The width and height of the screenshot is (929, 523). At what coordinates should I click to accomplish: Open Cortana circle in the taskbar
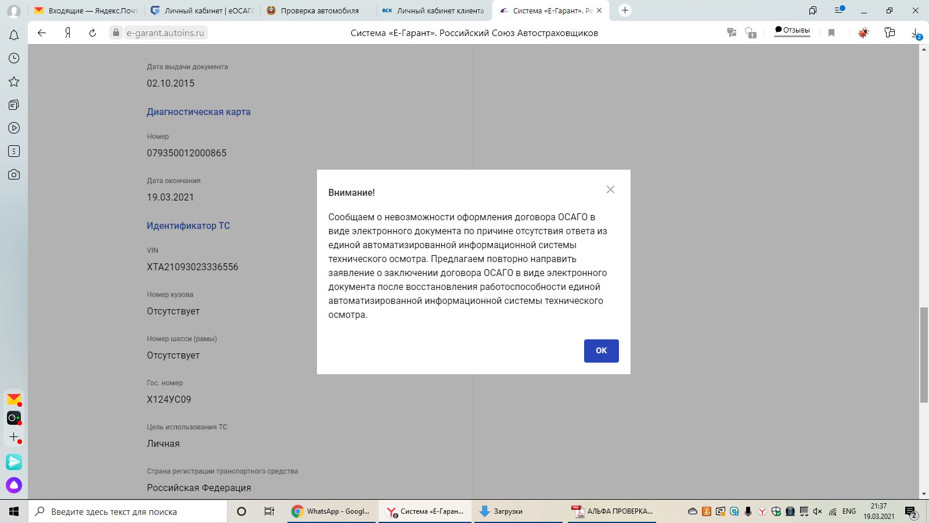point(242,511)
